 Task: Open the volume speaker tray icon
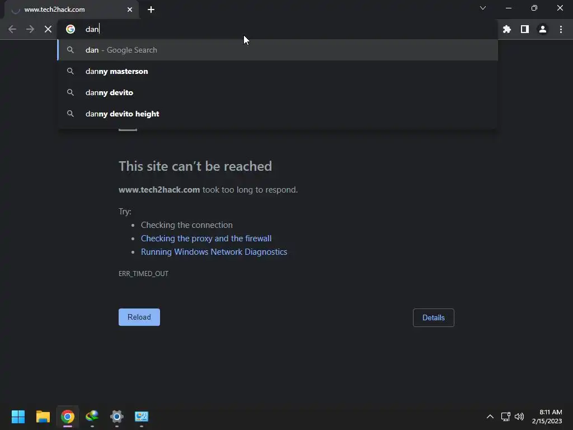point(519,417)
